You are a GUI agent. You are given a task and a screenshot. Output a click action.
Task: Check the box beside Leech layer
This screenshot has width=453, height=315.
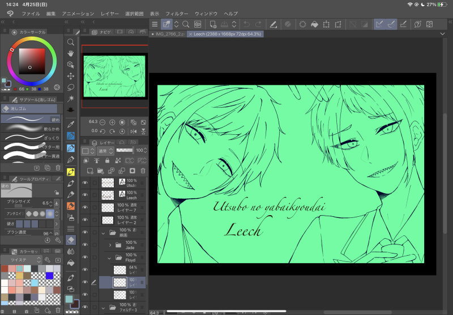95,195
